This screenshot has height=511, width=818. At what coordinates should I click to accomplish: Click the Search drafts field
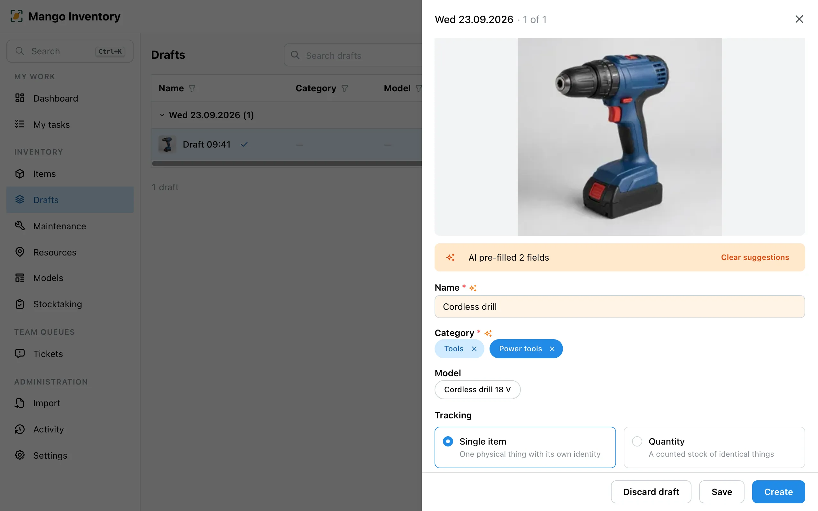coord(353,55)
